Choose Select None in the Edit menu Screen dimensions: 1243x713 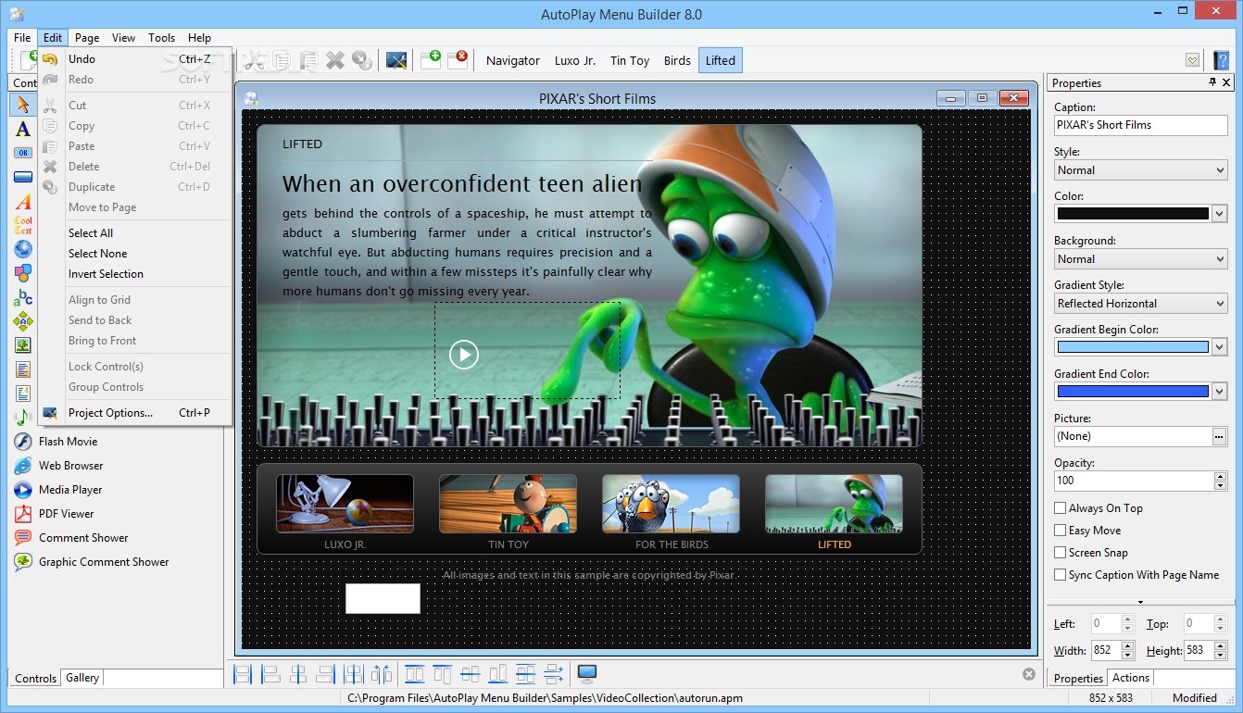(x=134, y=254)
